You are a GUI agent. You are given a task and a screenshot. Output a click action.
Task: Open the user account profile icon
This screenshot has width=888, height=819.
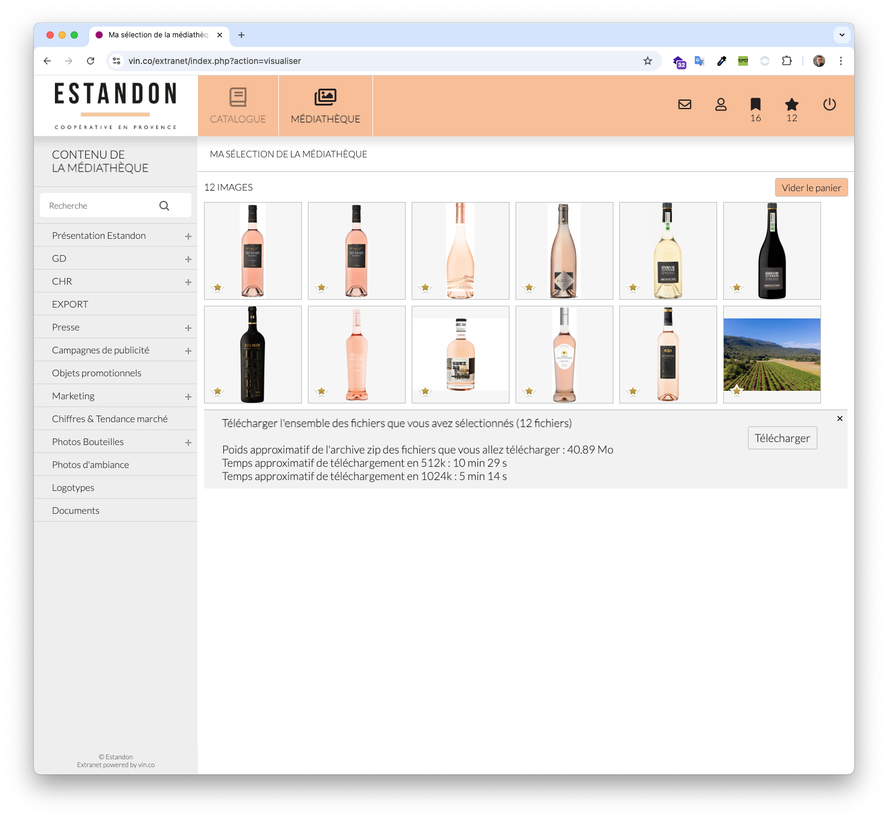point(721,104)
